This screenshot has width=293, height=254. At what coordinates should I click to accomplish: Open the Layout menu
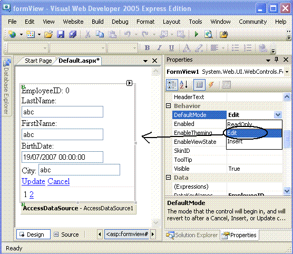click(x=172, y=22)
